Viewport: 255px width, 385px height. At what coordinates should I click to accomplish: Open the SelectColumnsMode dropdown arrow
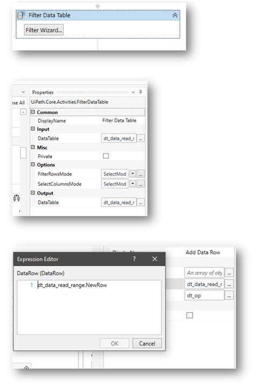click(132, 184)
